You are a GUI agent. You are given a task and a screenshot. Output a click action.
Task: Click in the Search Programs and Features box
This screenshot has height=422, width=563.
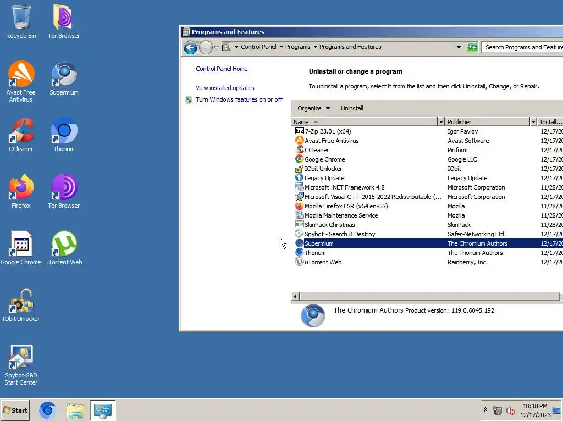click(x=522, y=47)
